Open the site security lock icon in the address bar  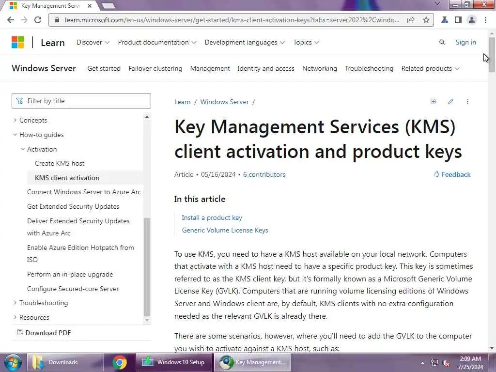[57, 20]
